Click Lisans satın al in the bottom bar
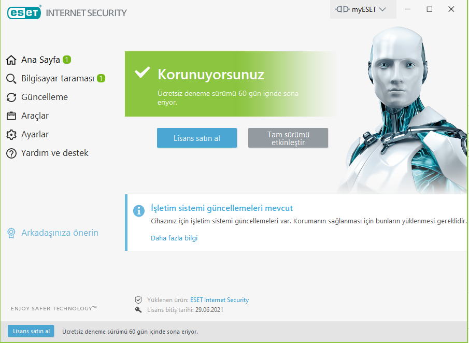Image resolution: width=469 pixels, height=343 pixels. [31, 331]
